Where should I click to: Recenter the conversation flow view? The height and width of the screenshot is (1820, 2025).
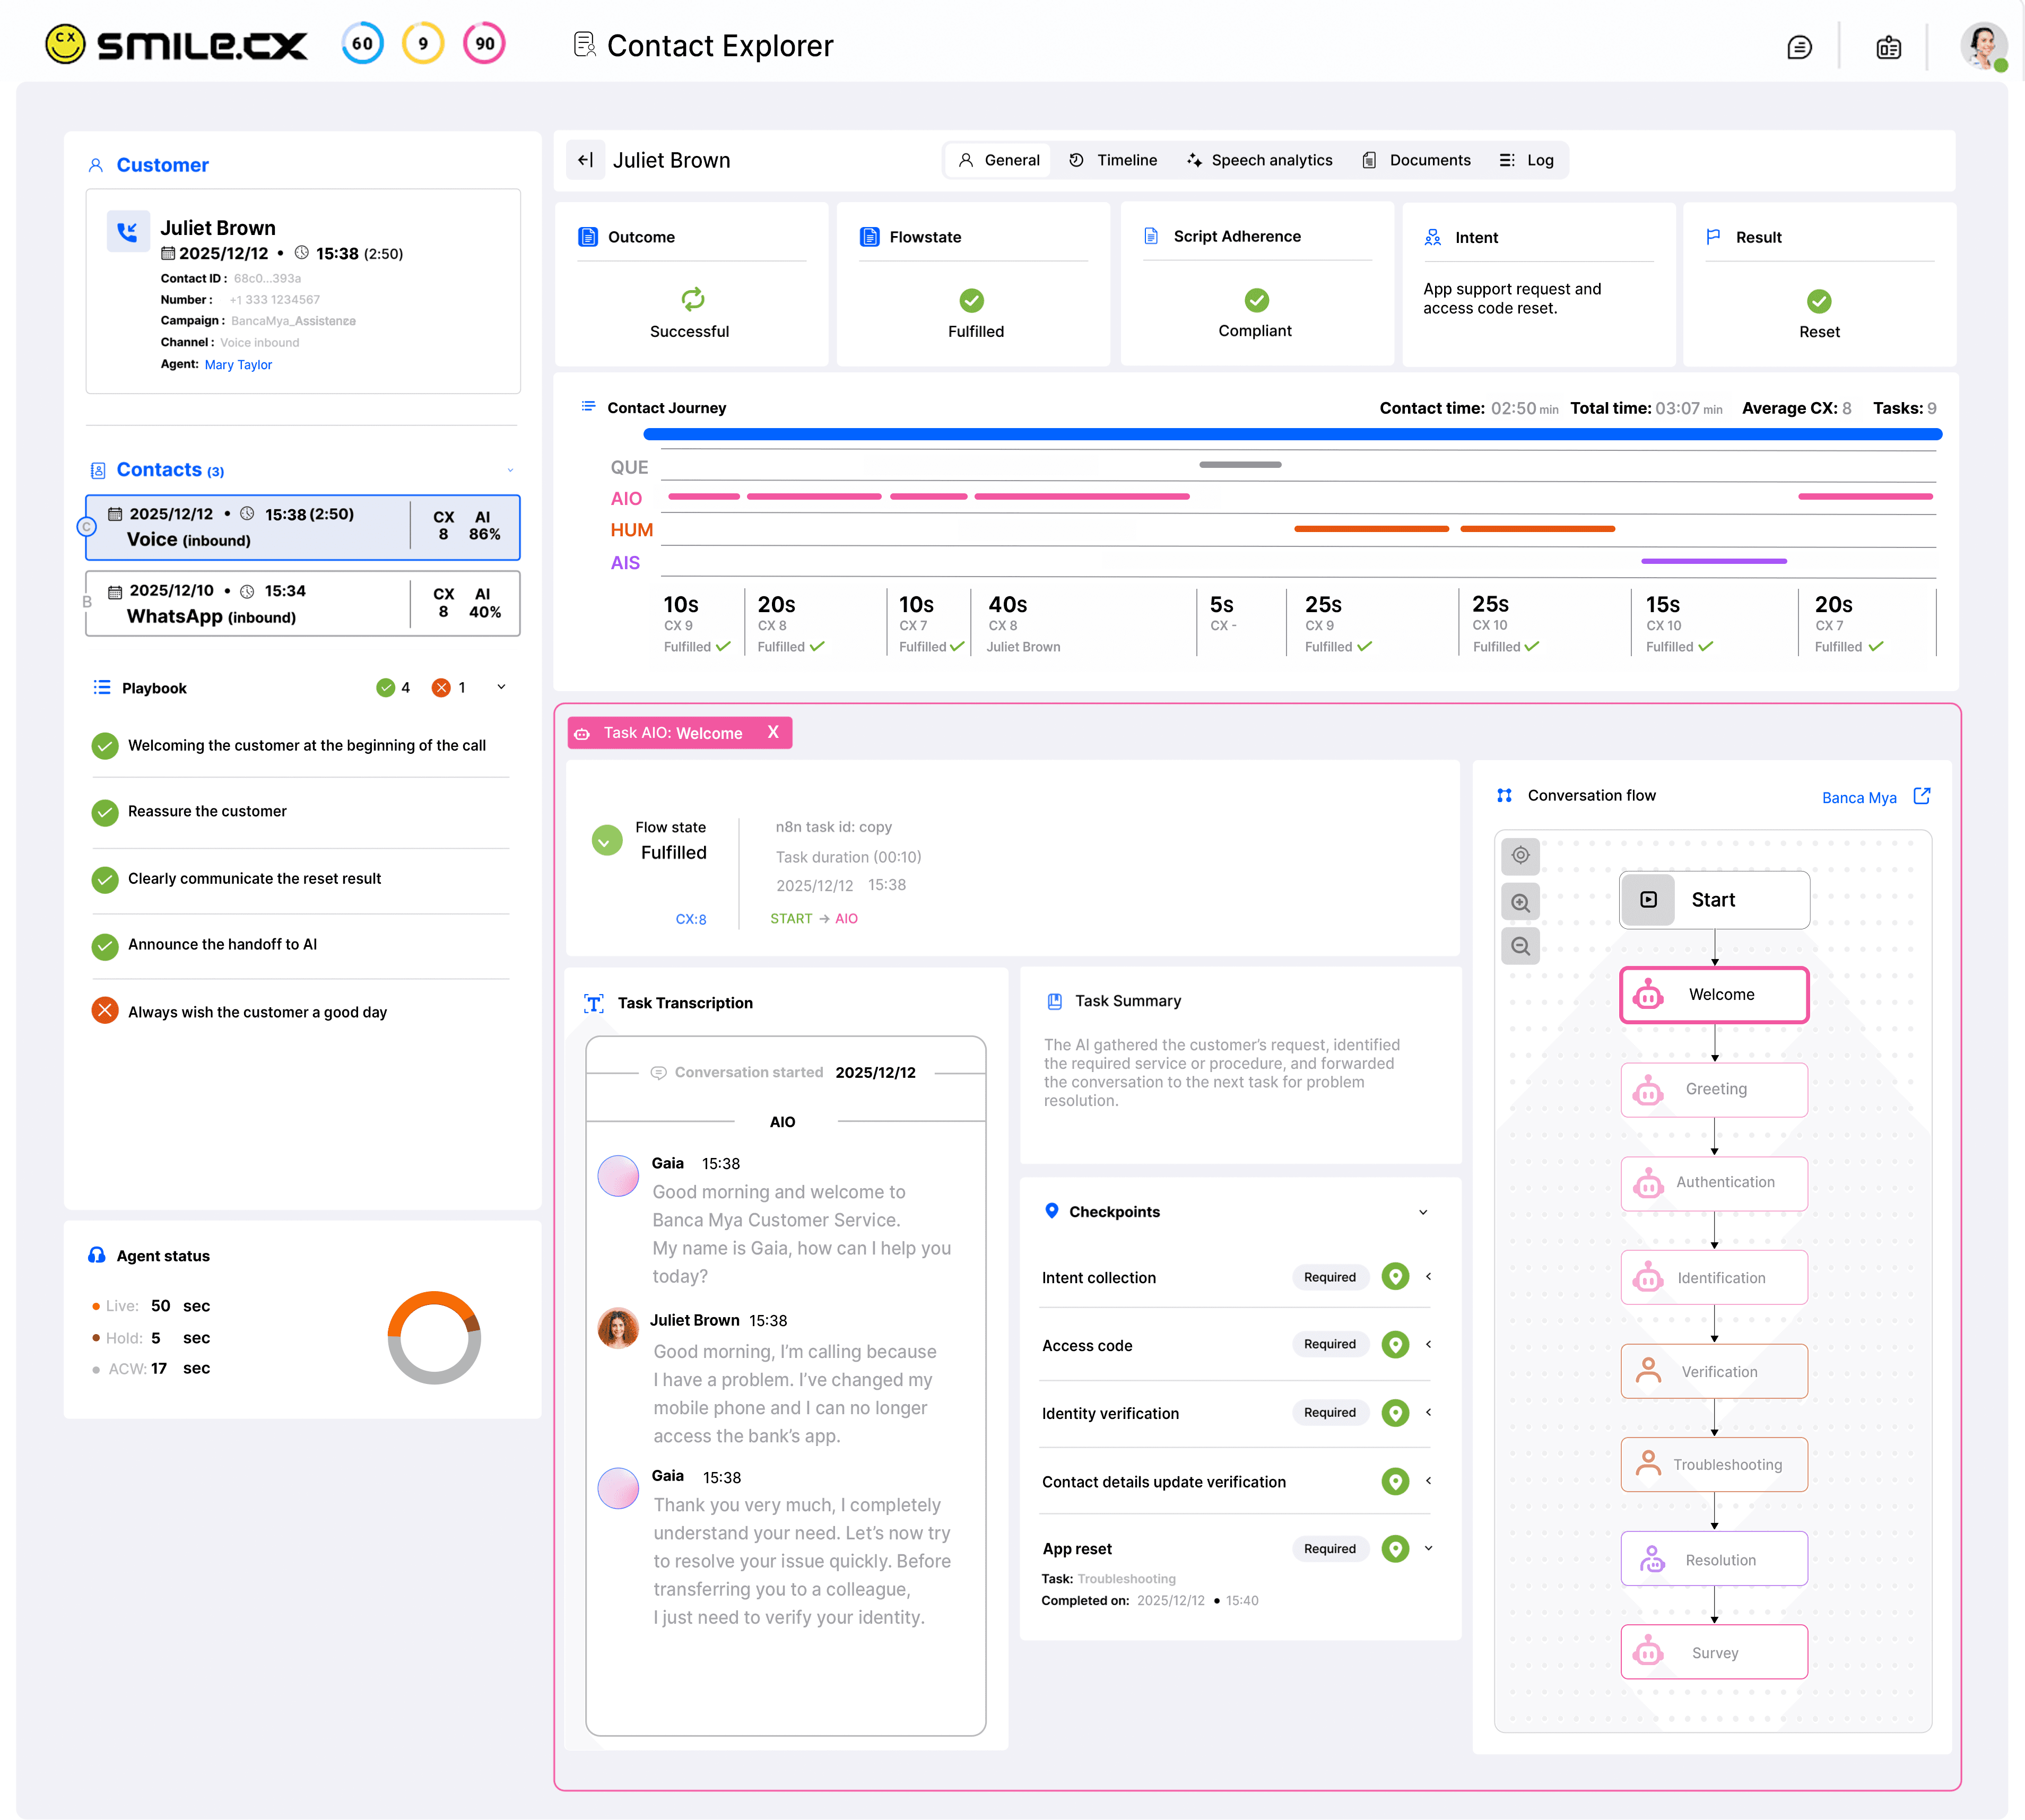(1520, 856)
